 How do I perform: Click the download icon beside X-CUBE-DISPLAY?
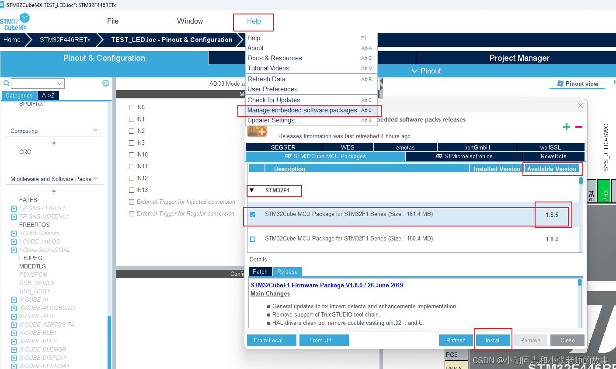click(x=14, y=358)
